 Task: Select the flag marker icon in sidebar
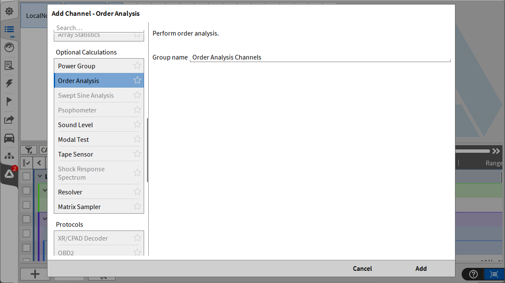click(x=9, y=101)
